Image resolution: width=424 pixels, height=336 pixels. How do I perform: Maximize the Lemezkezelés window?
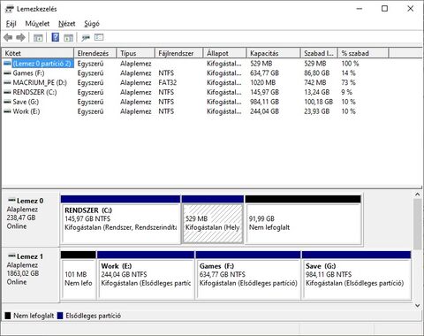(384, 9)
